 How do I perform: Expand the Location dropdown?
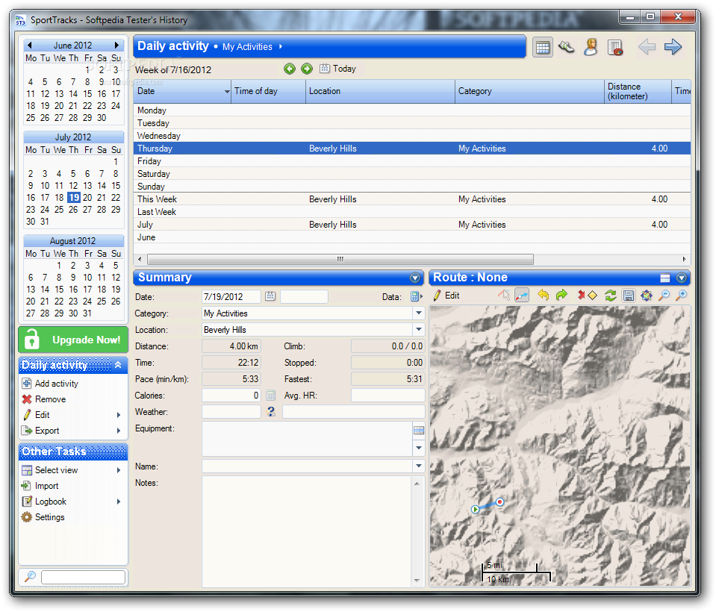pos(419,329)
